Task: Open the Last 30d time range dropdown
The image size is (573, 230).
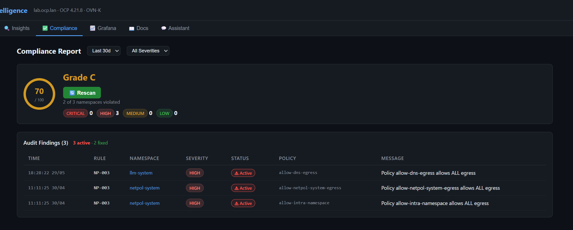Action: 104,51
